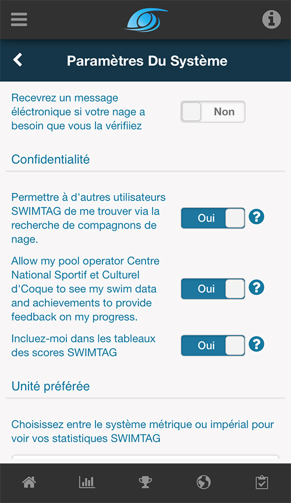Tap the Confidentialité section heading
291x503 pixels.
[x=51, y=160]
